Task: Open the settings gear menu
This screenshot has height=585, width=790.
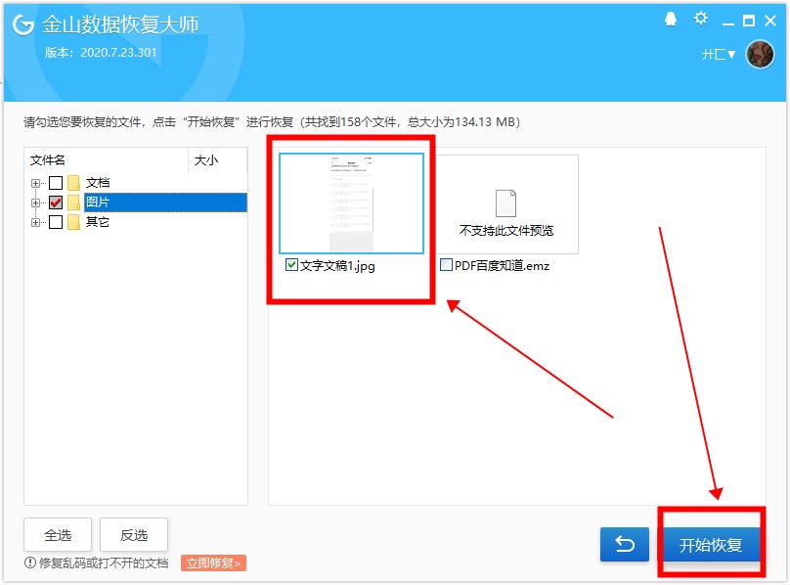Action: coord(700,18)
